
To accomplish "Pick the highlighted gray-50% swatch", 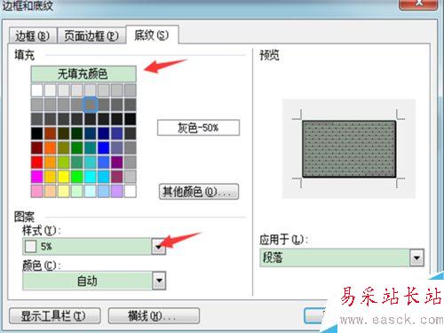I will pyautogui.click(x=90, y=104).
